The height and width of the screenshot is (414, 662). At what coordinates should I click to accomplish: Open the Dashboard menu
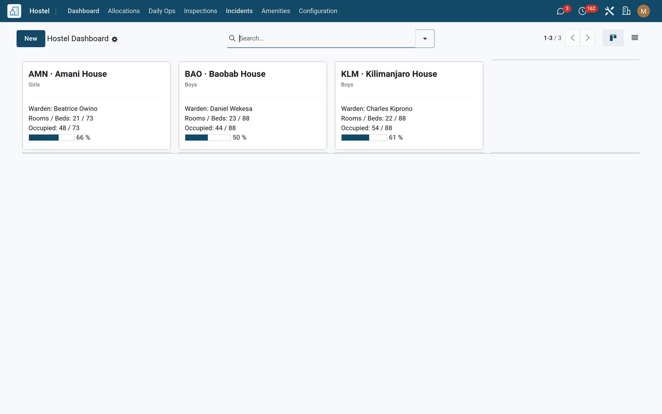[x=84, y=11]
